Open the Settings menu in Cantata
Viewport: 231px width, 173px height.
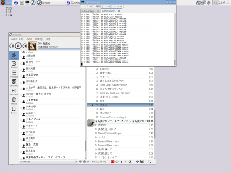39,39
